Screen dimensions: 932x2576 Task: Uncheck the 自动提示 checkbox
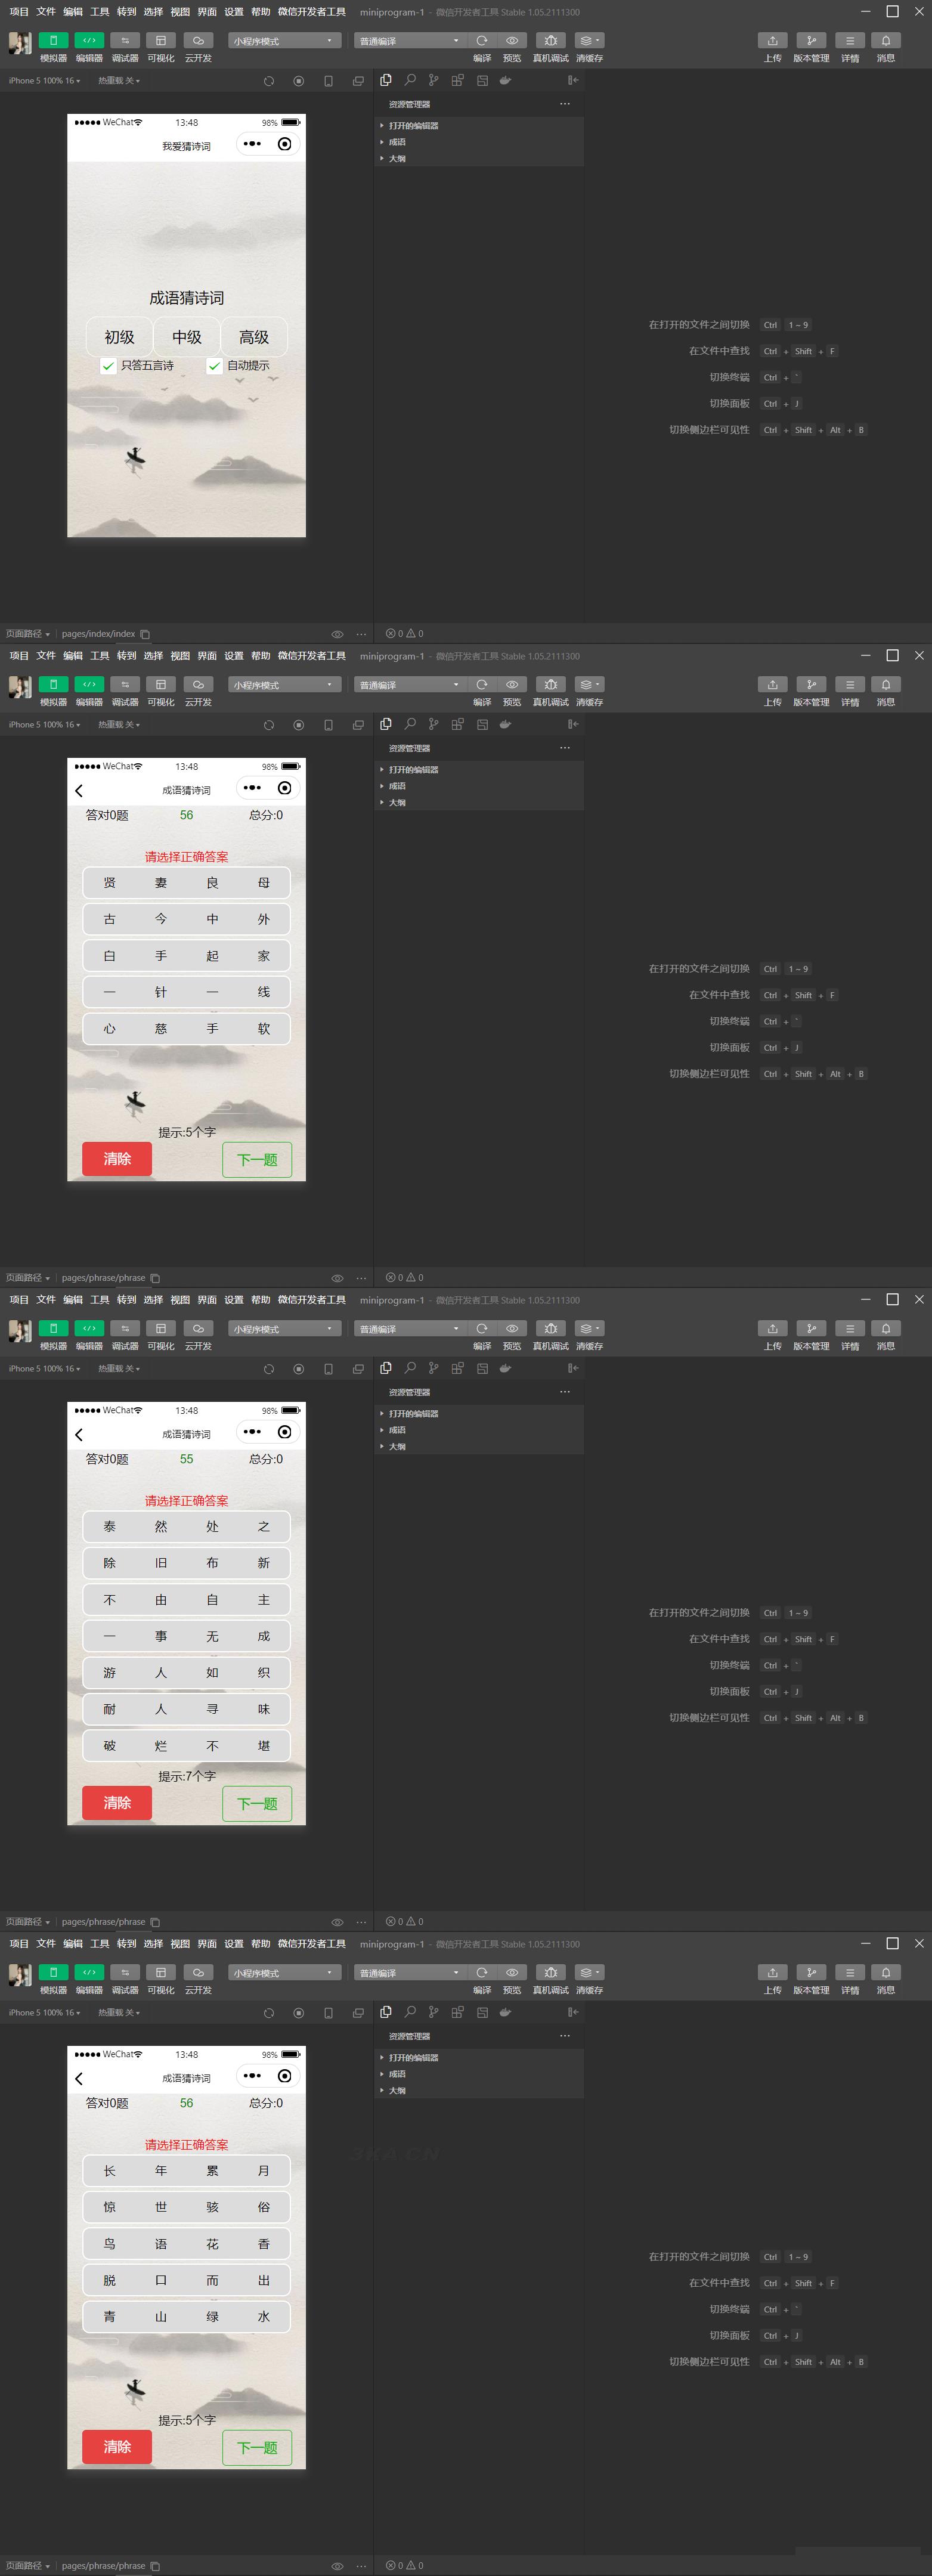coord(214,366)
